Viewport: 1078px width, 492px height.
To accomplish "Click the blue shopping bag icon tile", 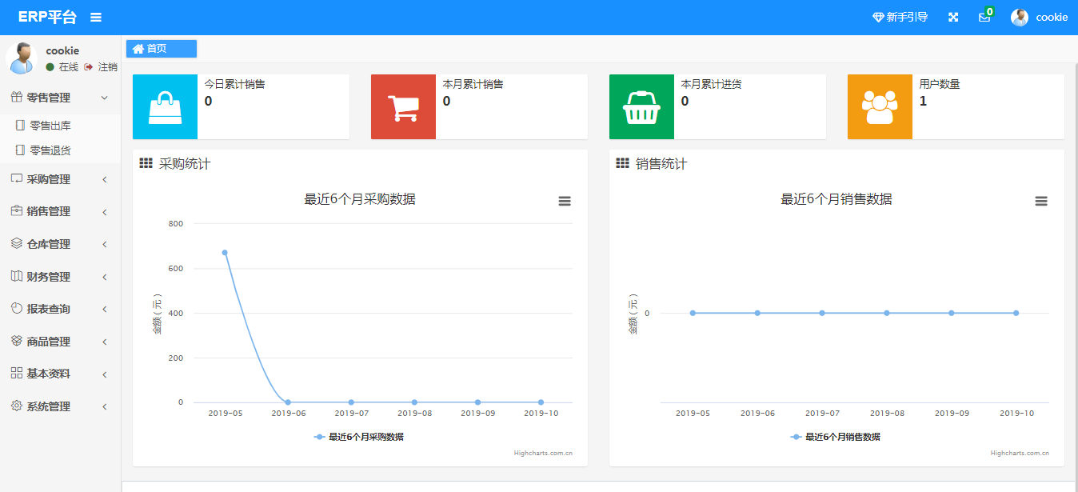I will click(165, 107).
